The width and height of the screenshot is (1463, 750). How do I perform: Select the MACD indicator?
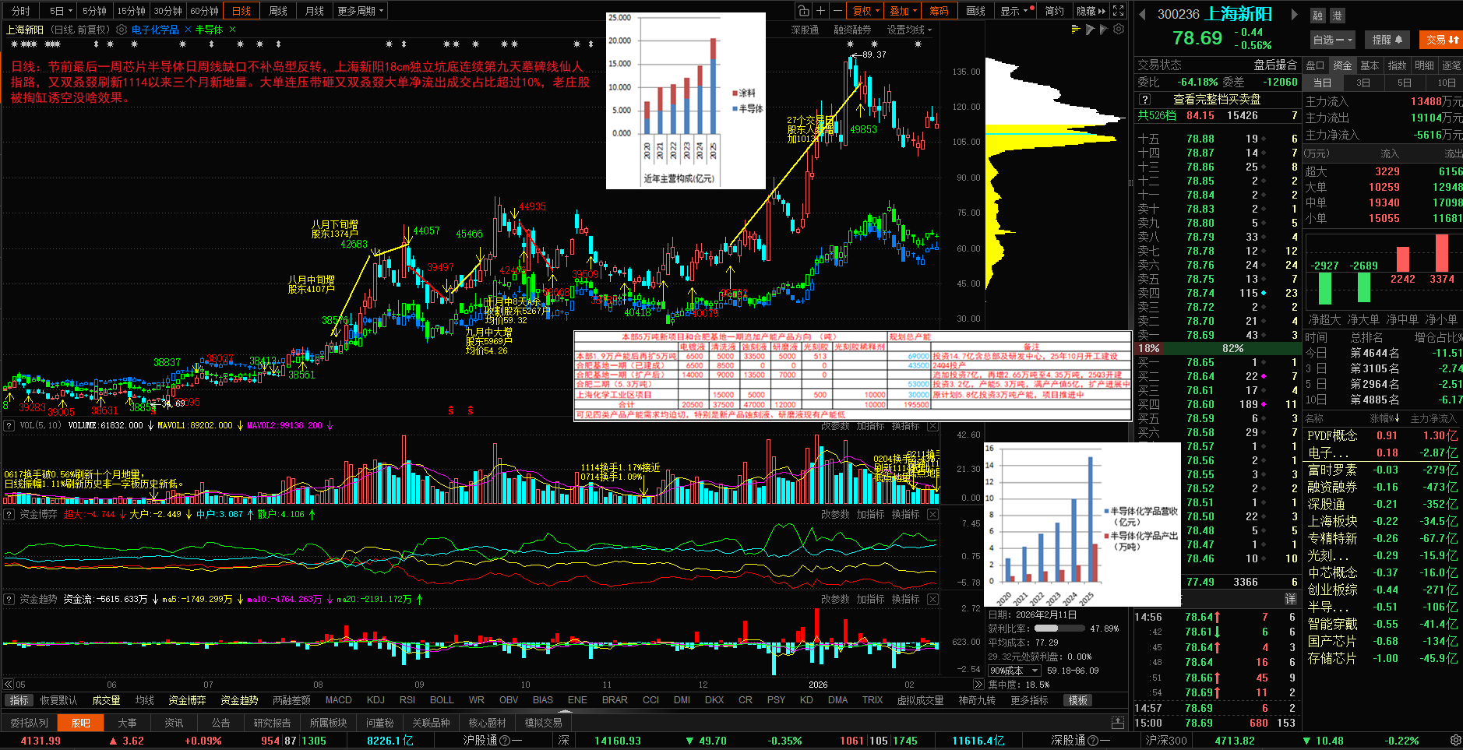(338, 700)
